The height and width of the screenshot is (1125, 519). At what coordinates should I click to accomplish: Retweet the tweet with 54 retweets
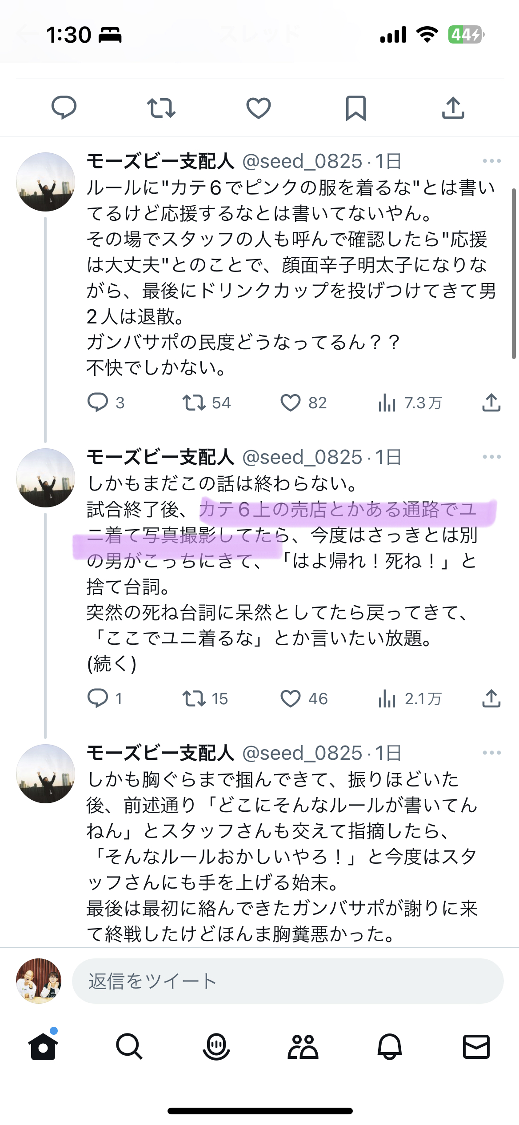(x=194, y=403)
